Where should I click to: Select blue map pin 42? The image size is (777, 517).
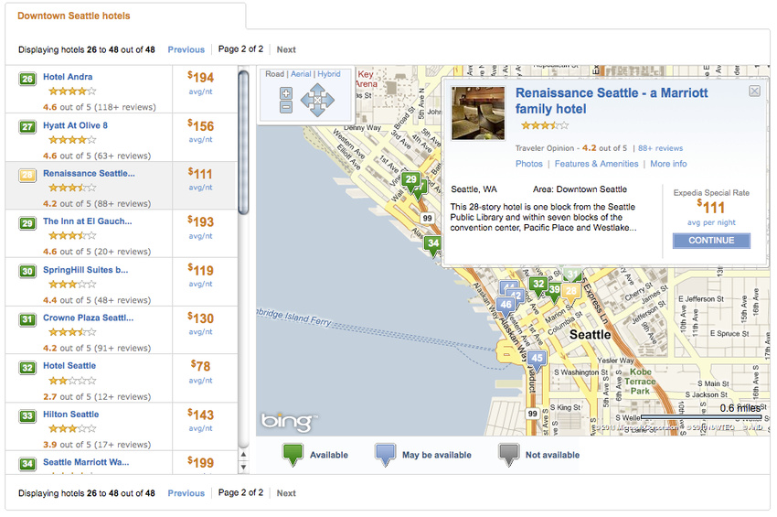517,296
